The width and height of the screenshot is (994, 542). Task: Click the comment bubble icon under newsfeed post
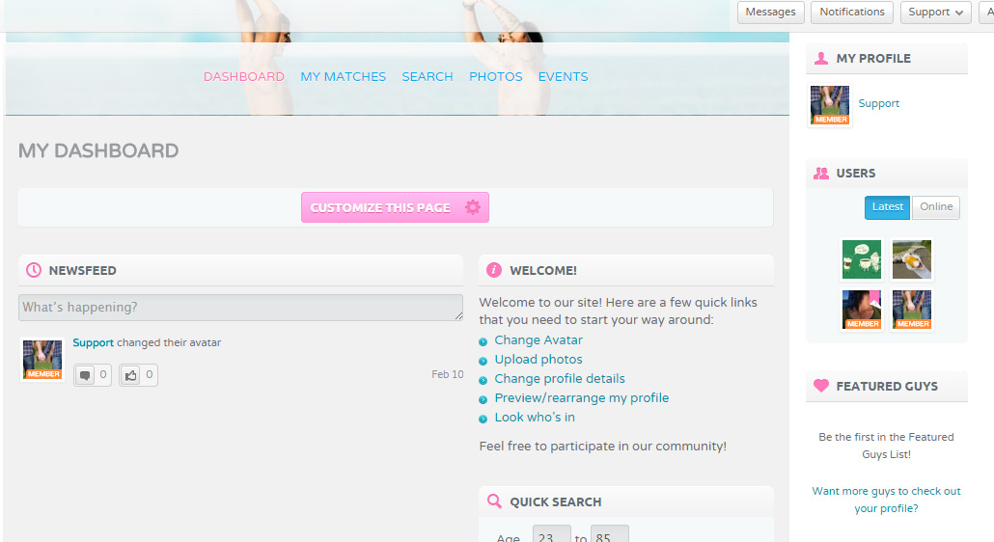(85, 375)
